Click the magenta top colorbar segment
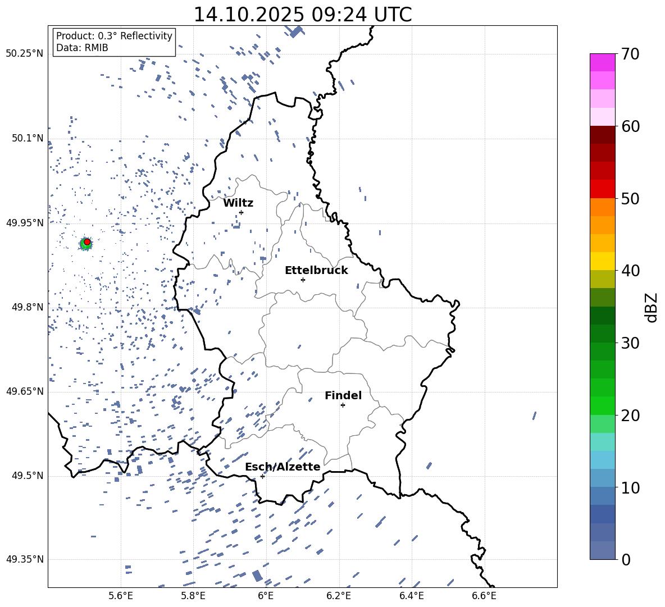 pyautogui.click(x=602, y=63)
